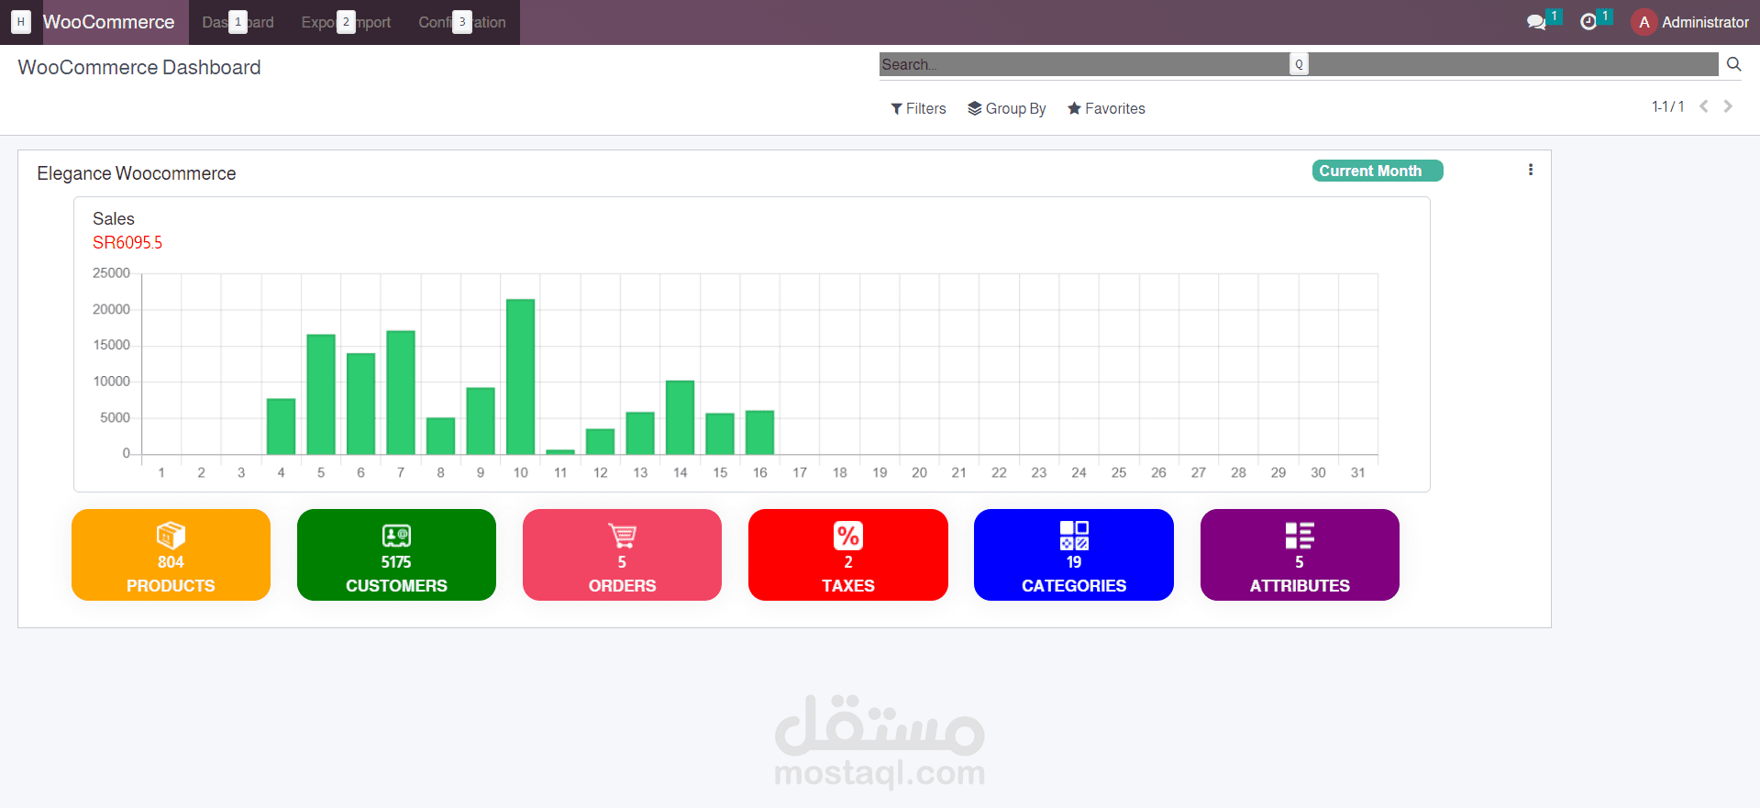The height and width of the screenshot is (808, 1760).
Task: Click the 1-1 / 1 pager counter
Action: (1667, 106)
